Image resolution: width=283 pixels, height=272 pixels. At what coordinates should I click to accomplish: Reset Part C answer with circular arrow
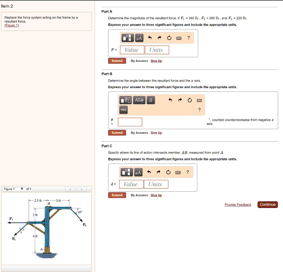pos(168,172)
